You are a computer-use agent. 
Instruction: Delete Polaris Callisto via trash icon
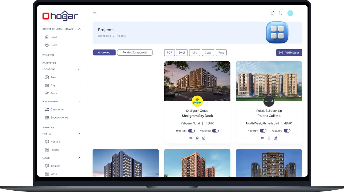coord(269,138)
